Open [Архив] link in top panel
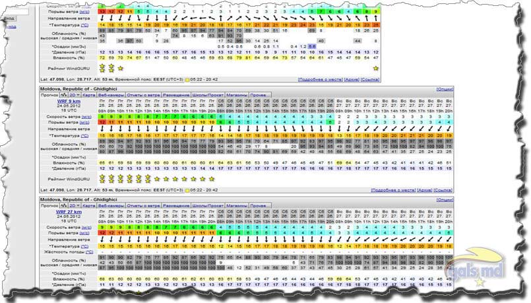This screenshot has height=303, width=531. pos(352,80)
